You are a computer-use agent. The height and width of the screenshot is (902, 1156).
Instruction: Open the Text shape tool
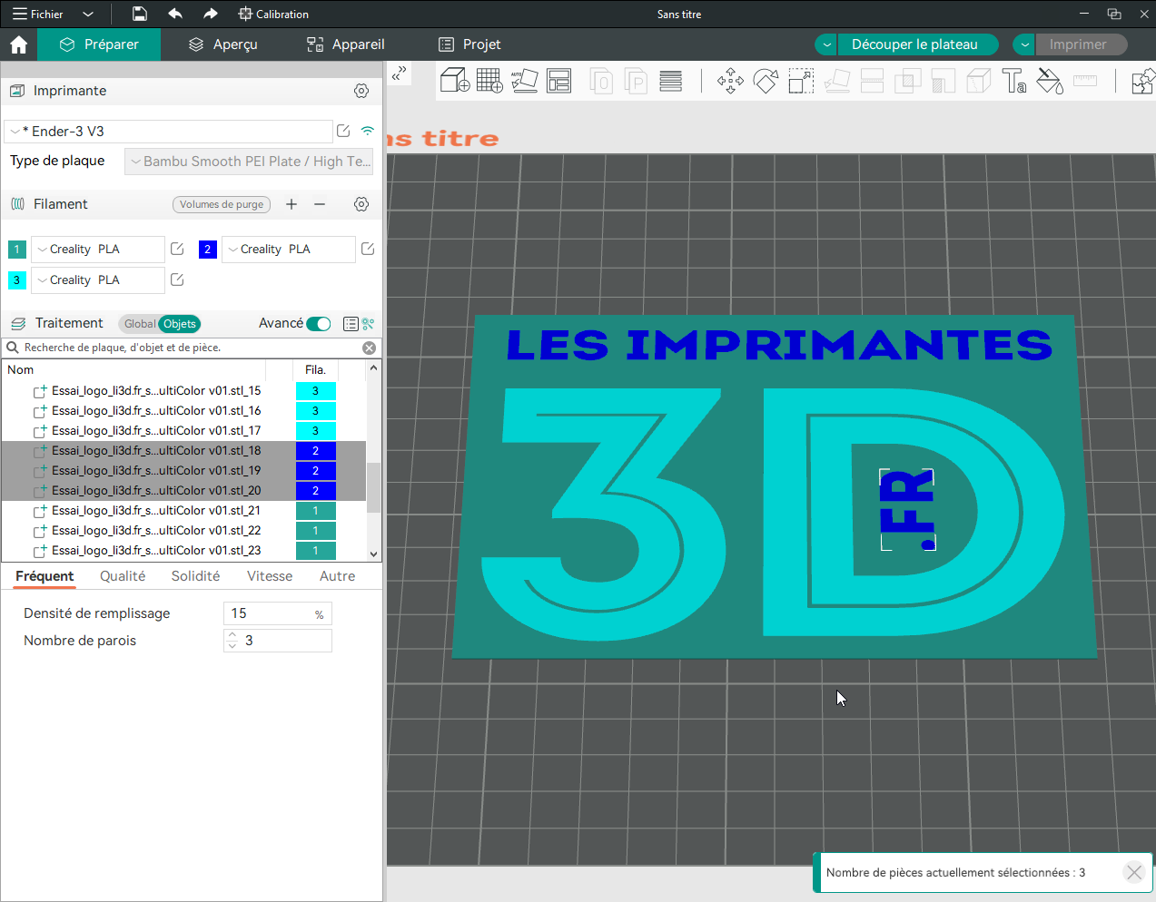pyautogui.click(x=1013, y=81)
